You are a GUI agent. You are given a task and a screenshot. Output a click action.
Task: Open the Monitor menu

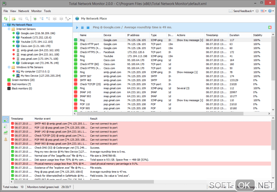36,11
